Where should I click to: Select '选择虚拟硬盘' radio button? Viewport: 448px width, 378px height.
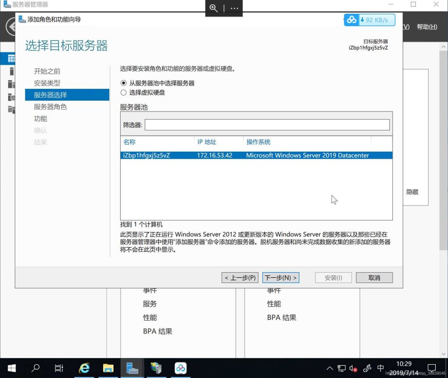(124, 93)
